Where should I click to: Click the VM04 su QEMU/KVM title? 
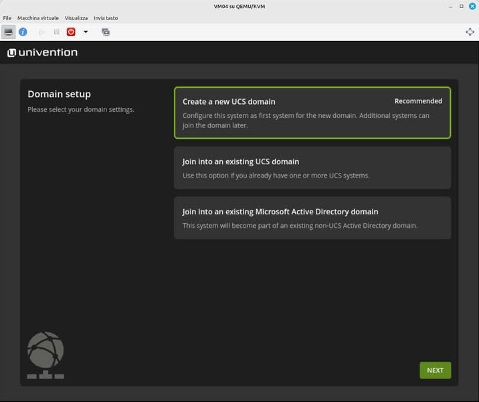click(x=239, y=7)
